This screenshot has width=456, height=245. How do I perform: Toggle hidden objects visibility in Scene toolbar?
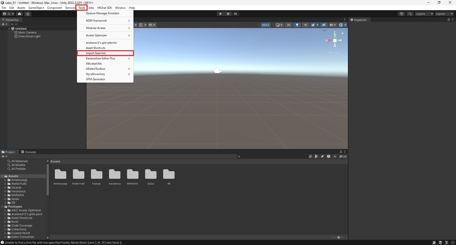(x=324, y=25)
